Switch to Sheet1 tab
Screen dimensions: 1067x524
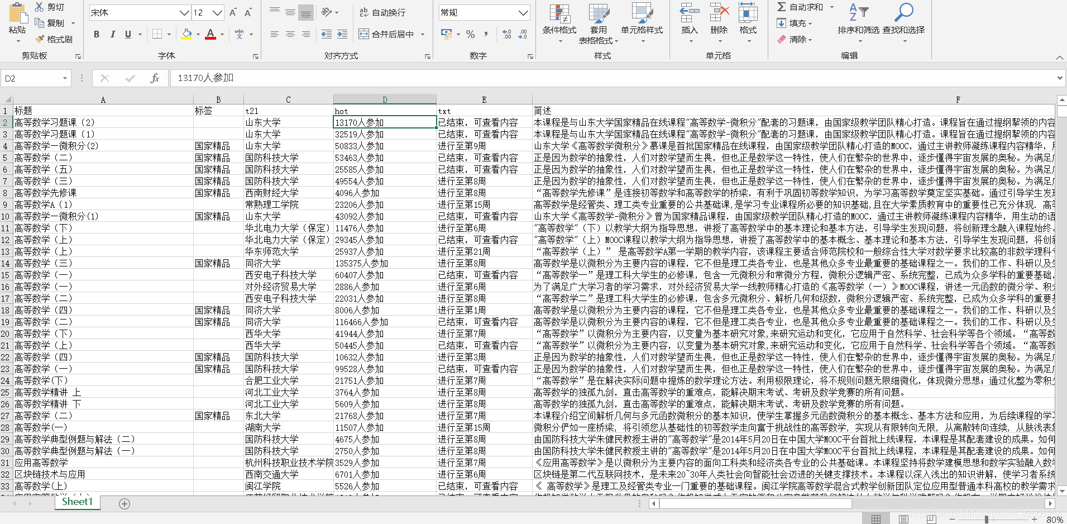tap(77, 502)
